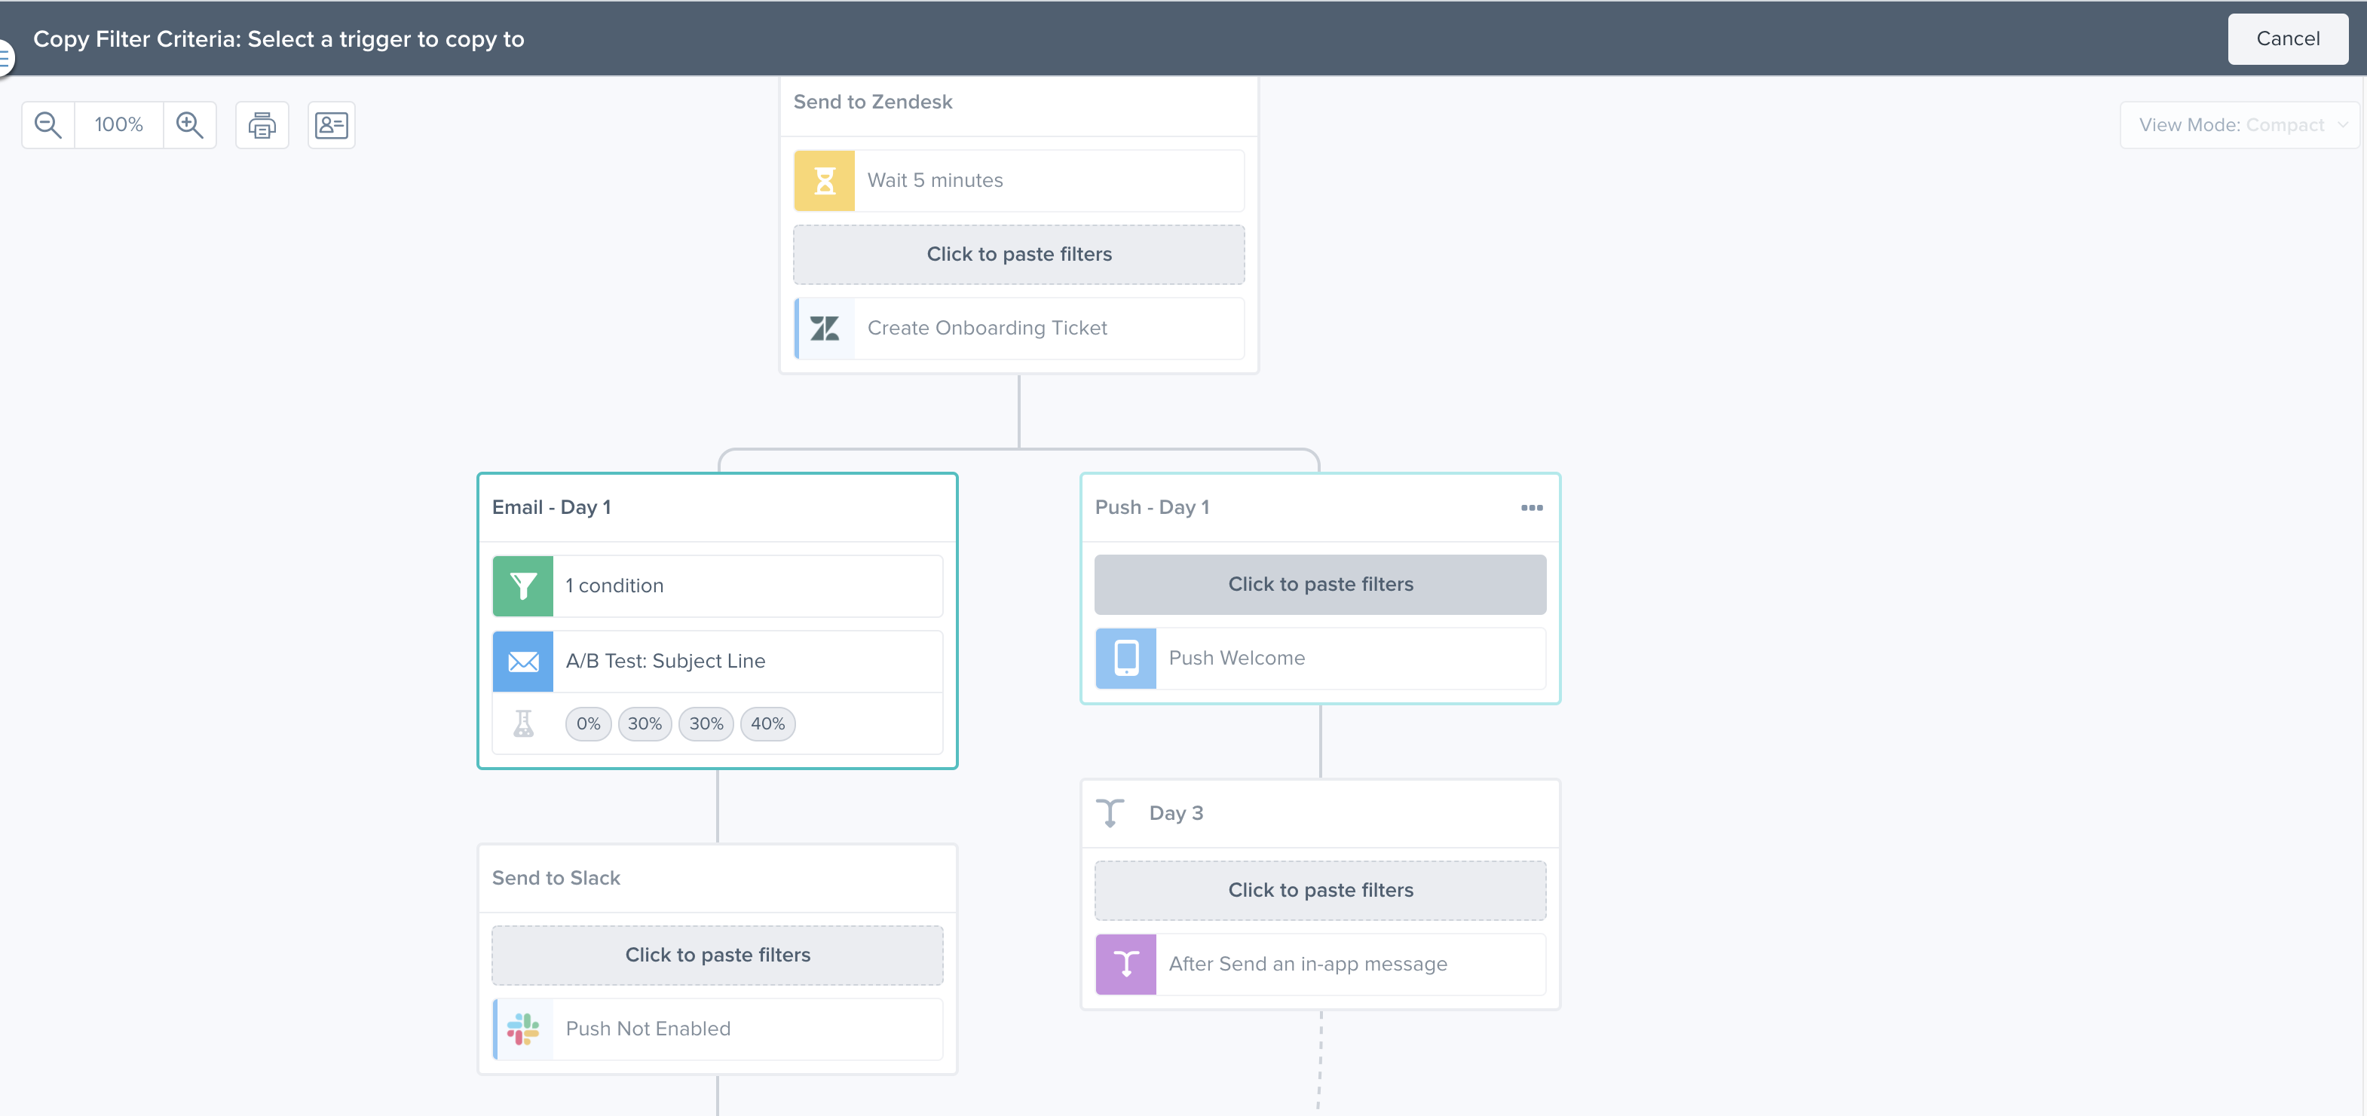This screenshot has height=1116, width=2367.
Task: Click the print workflow icon
Action: tap(262, 125)
